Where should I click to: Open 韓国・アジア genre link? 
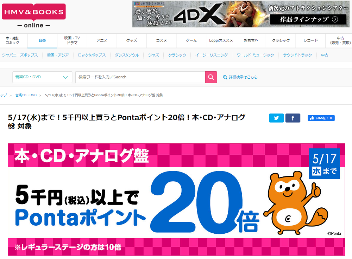click(58, 55)
